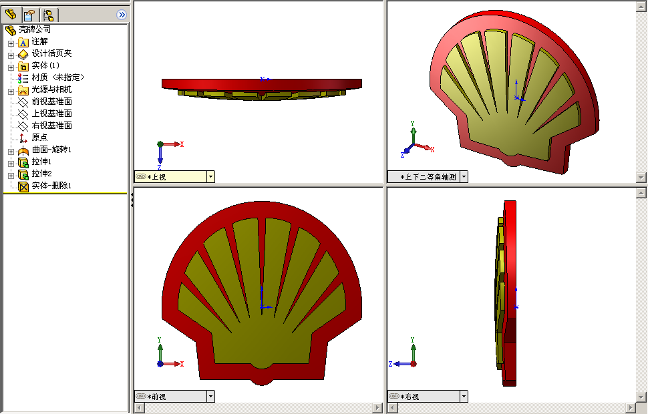Click the link icon beside *右视
The image size is (648, 414).
394,396
